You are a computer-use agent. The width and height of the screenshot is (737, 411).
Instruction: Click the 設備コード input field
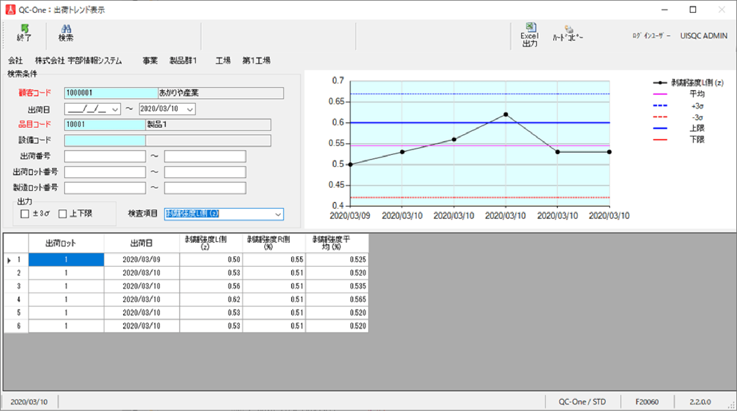[x=105, y=140]
